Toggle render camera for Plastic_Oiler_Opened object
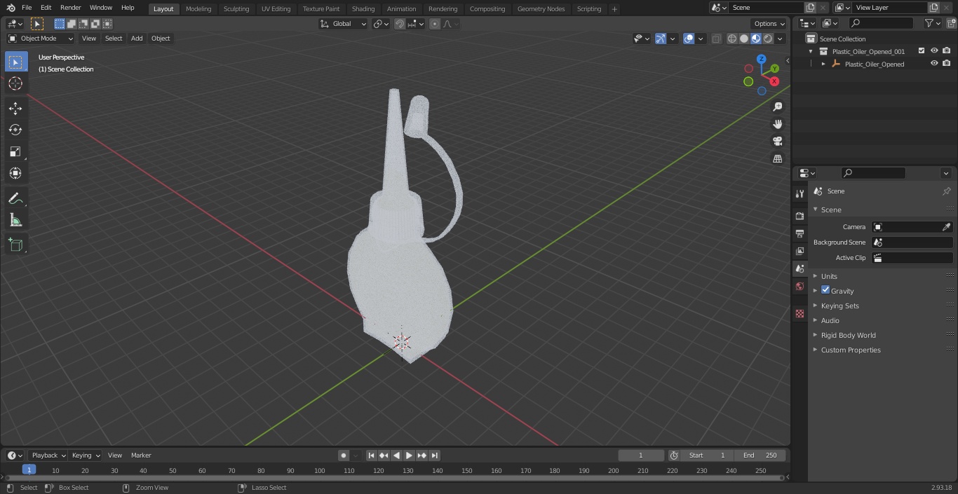 (x=947, y=64)
